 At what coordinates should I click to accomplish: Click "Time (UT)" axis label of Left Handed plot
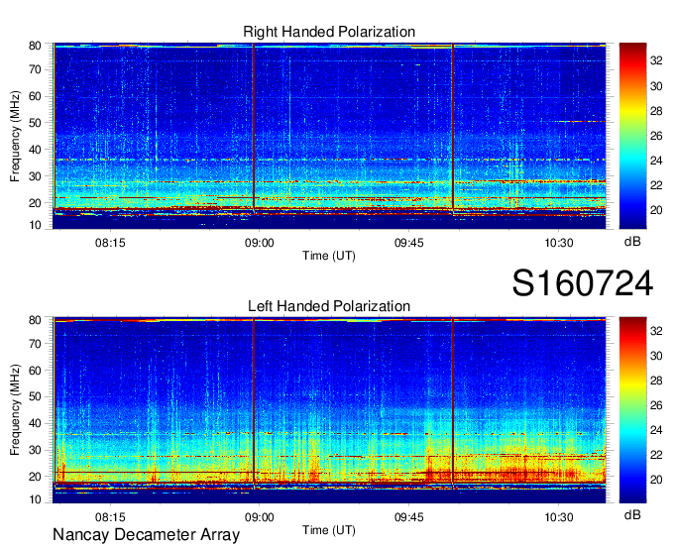pyautogui.click(x=329, y=530)
